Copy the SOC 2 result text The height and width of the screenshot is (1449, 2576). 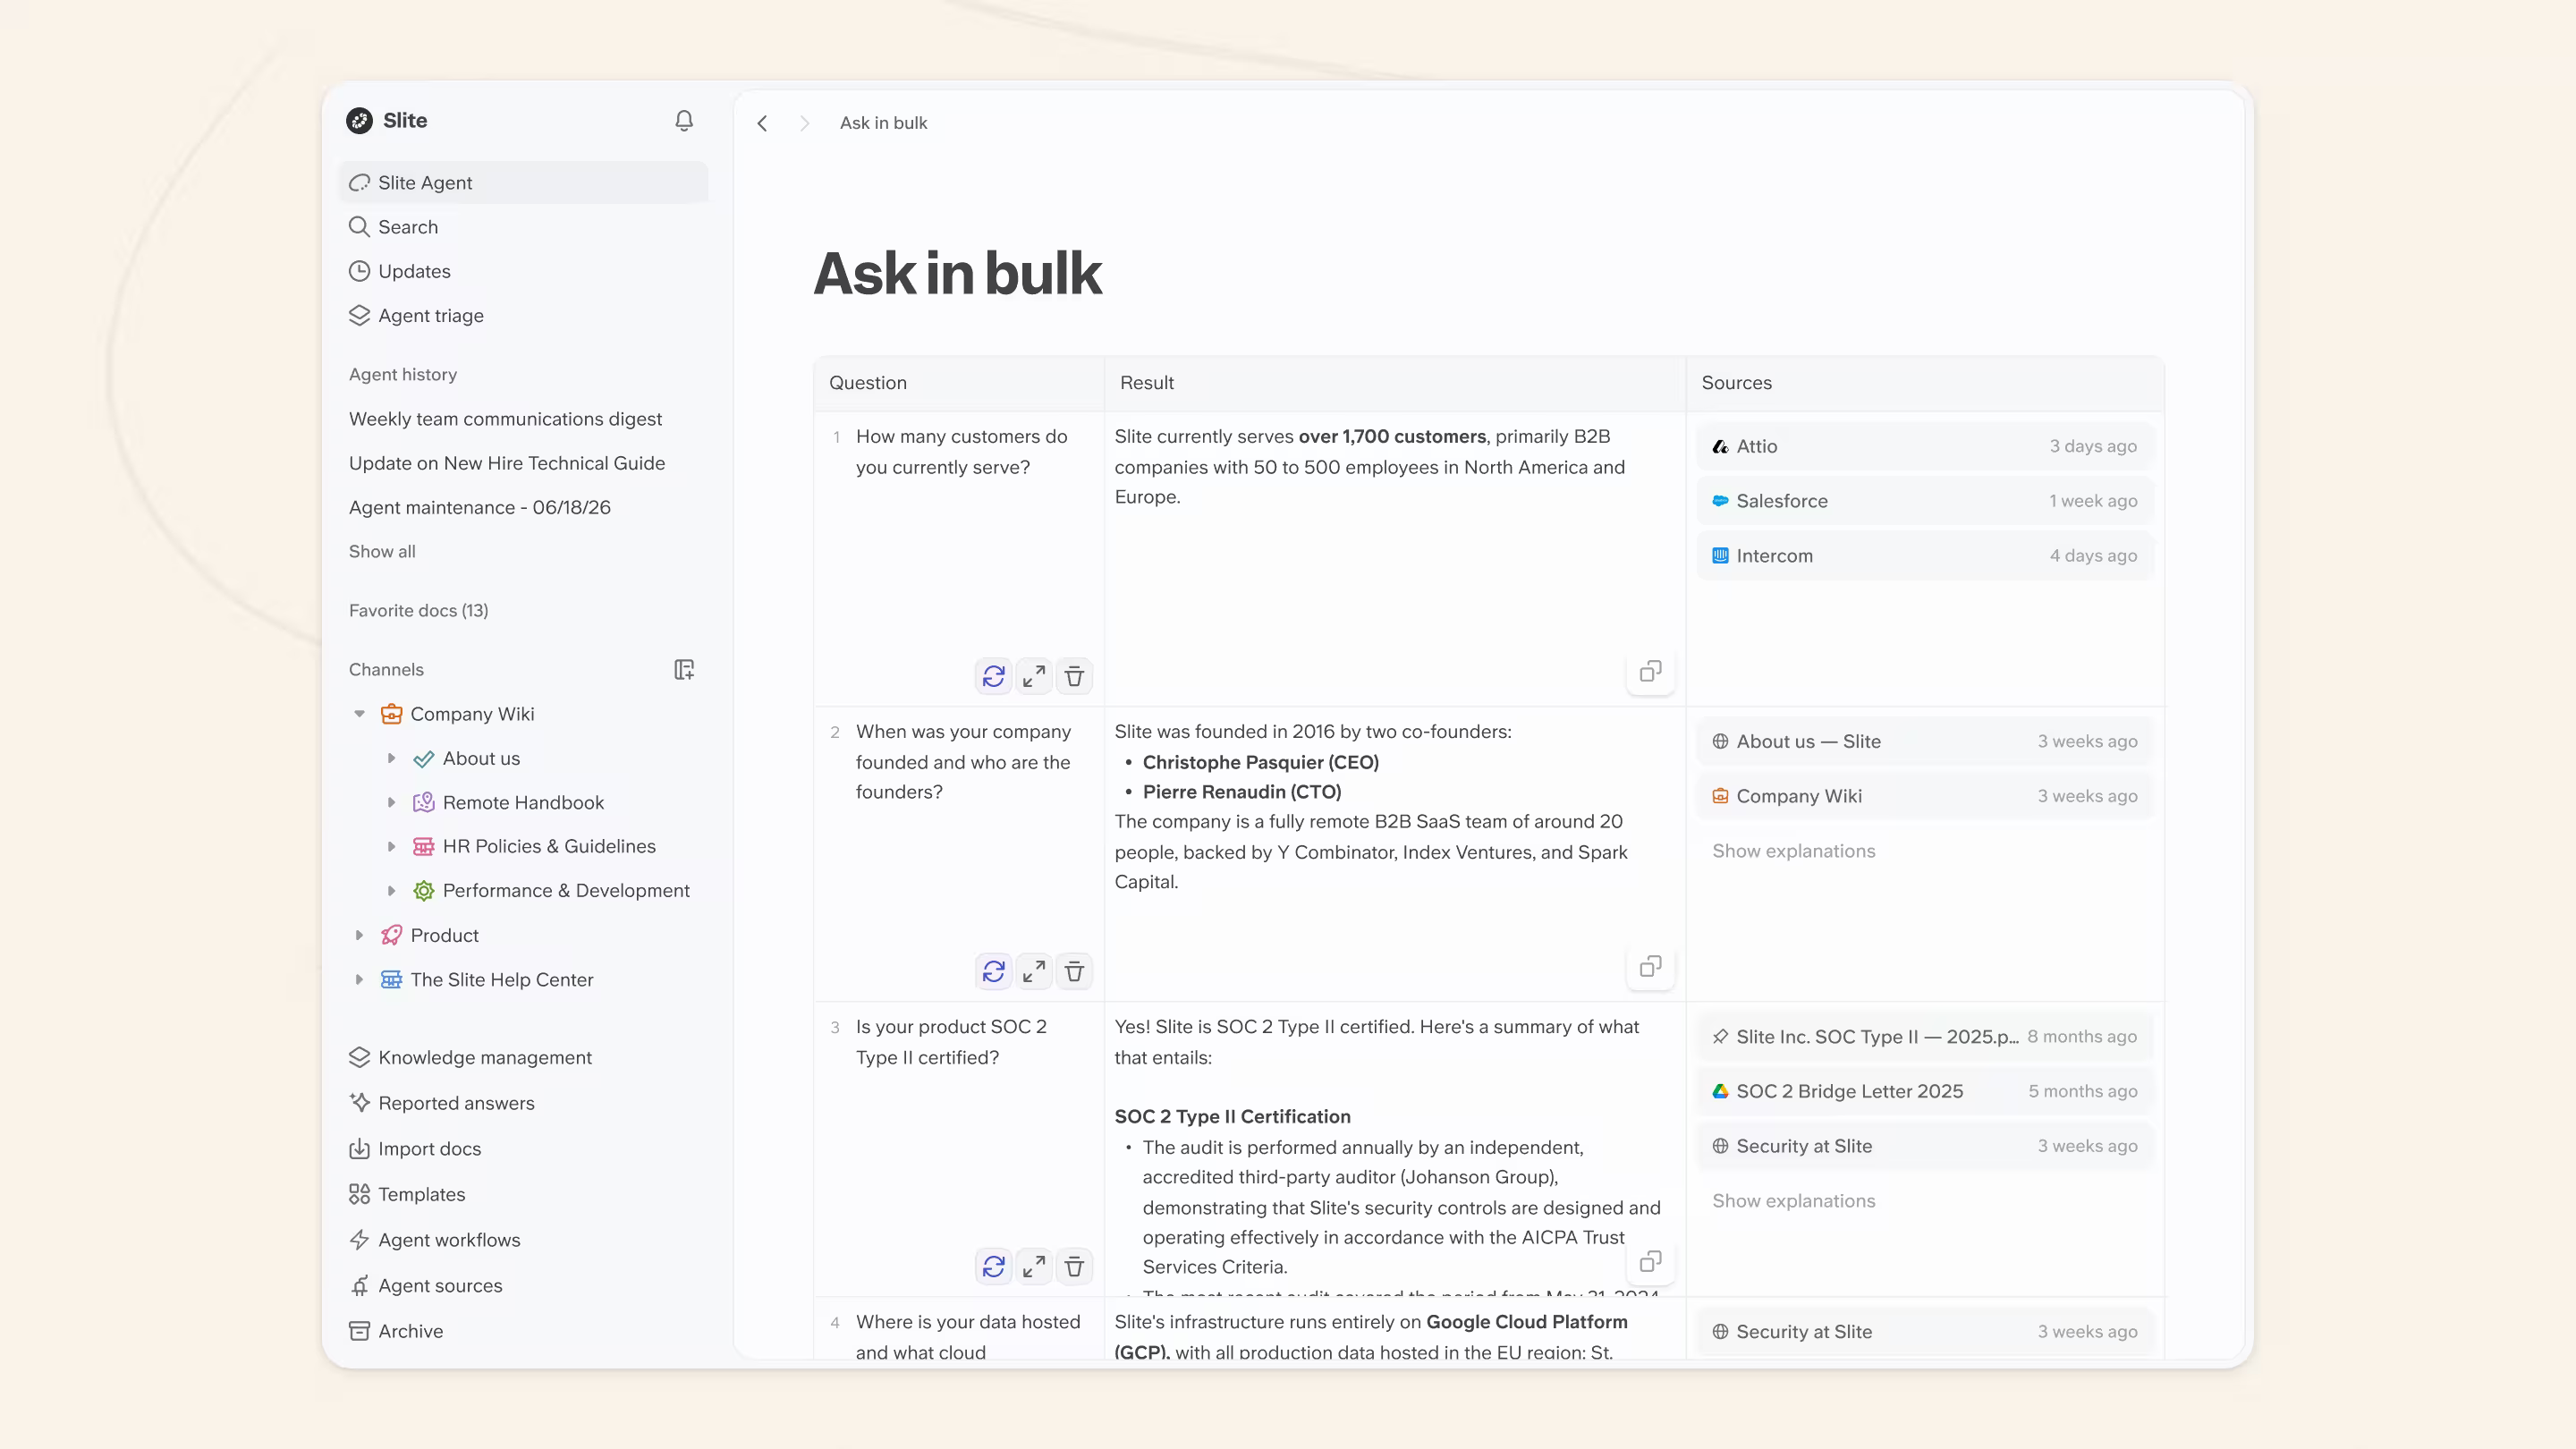[1650, 1261]
